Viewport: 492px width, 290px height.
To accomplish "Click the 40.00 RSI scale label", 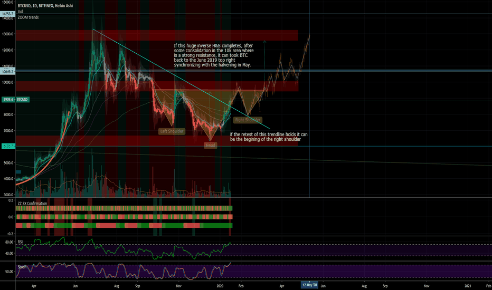I will [x=9, y=253].
